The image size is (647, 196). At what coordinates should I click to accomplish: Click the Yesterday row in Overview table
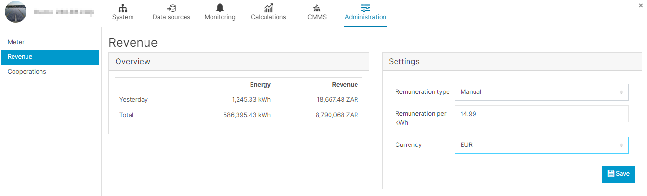click(x=238, y=100)
